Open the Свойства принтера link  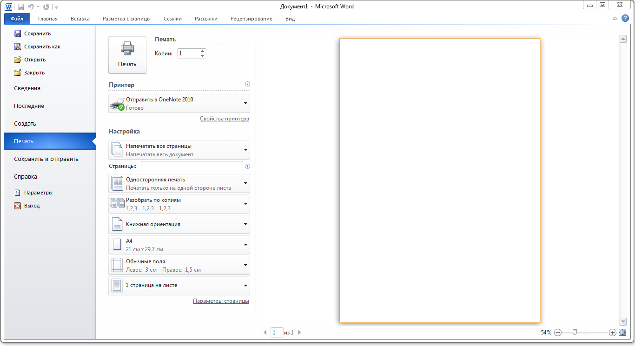point(224,119)
